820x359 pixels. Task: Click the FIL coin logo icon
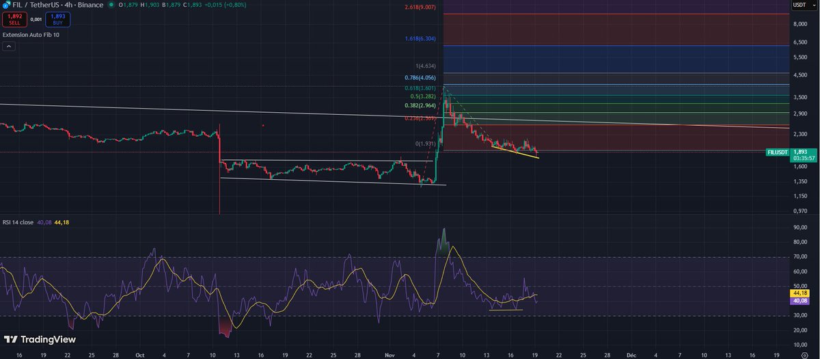pos(7,5)
